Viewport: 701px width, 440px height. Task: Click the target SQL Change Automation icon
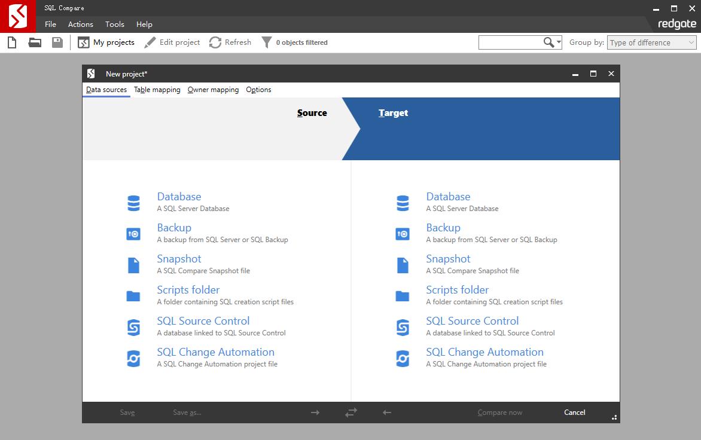[403, 359]
